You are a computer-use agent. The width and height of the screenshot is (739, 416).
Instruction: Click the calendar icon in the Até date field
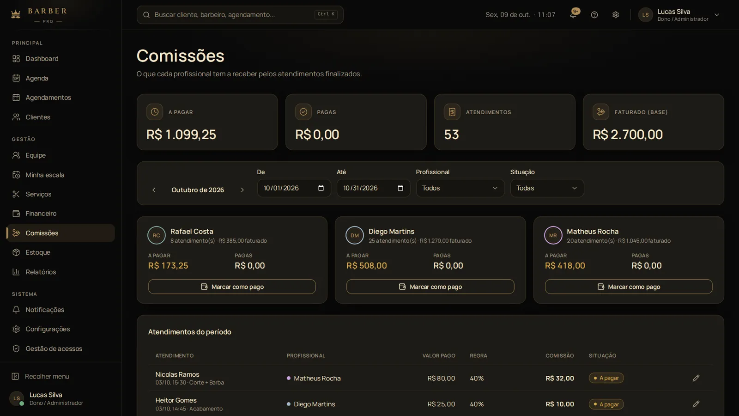click(x=400, y=188)
